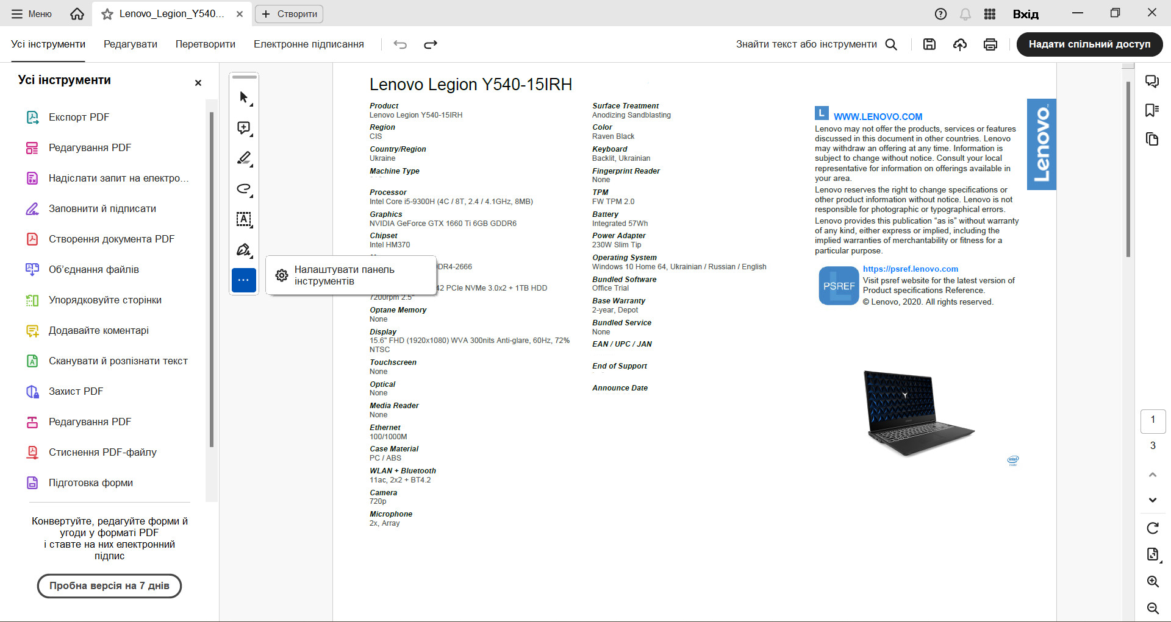
Task: Zoom out of the document
Action: point(1153,608)
